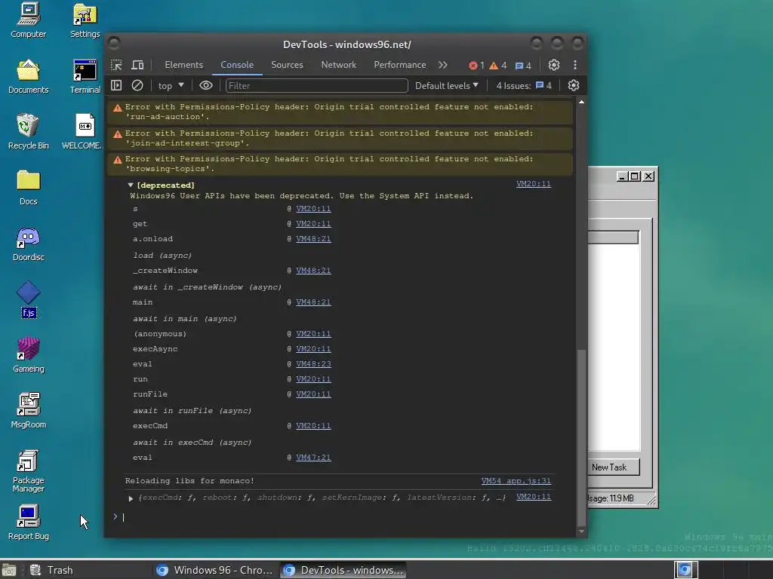The image size is (773, 579).
Task: Switch to Windows 96 Chrome taskbar window
Action: pyautogui.click(x=215, y=570)
